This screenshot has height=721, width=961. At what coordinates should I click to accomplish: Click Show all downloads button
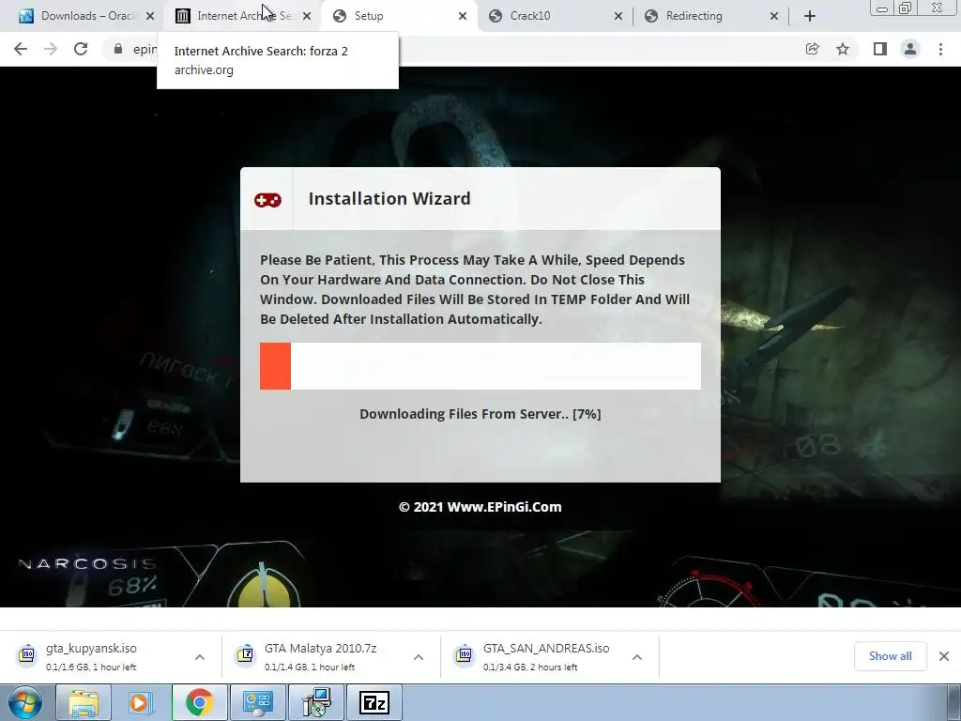[890, 656]
